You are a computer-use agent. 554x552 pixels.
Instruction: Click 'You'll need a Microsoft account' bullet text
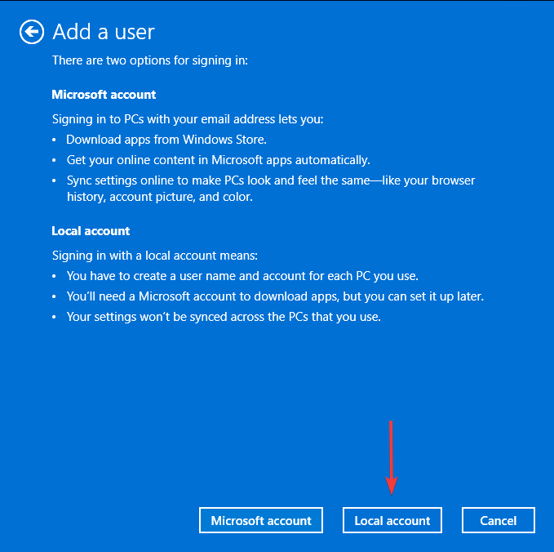pyautogui.click(x=275, y=296)
